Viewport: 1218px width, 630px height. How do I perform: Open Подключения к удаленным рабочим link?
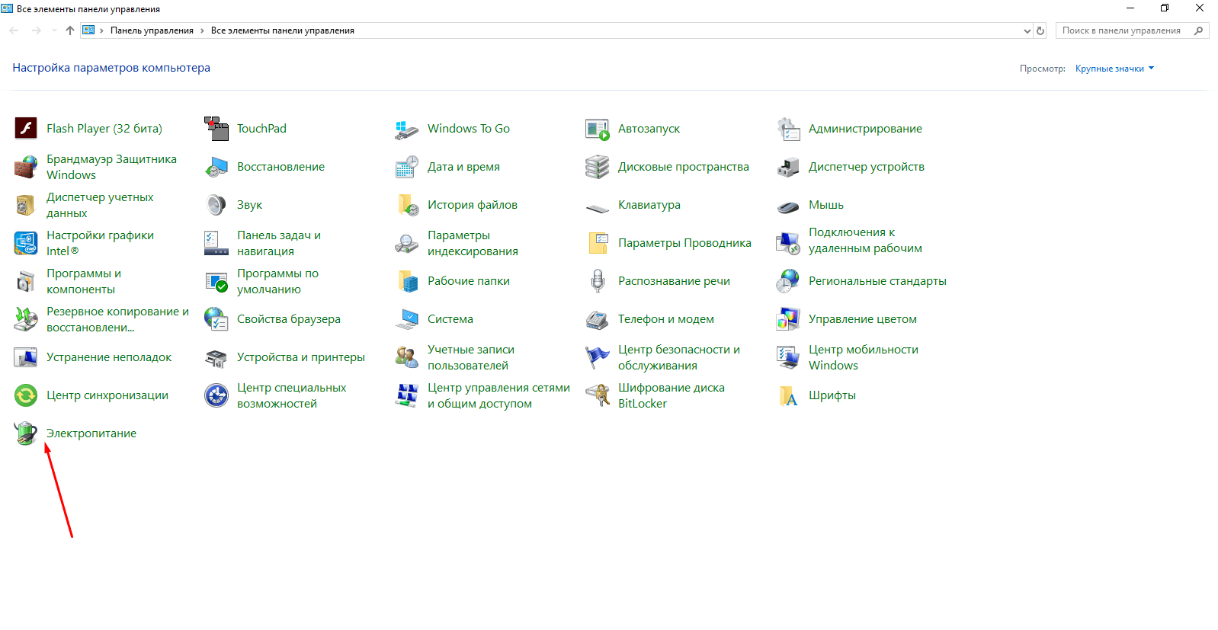(865, 240)
